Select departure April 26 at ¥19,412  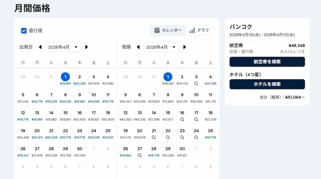point(23,151)
